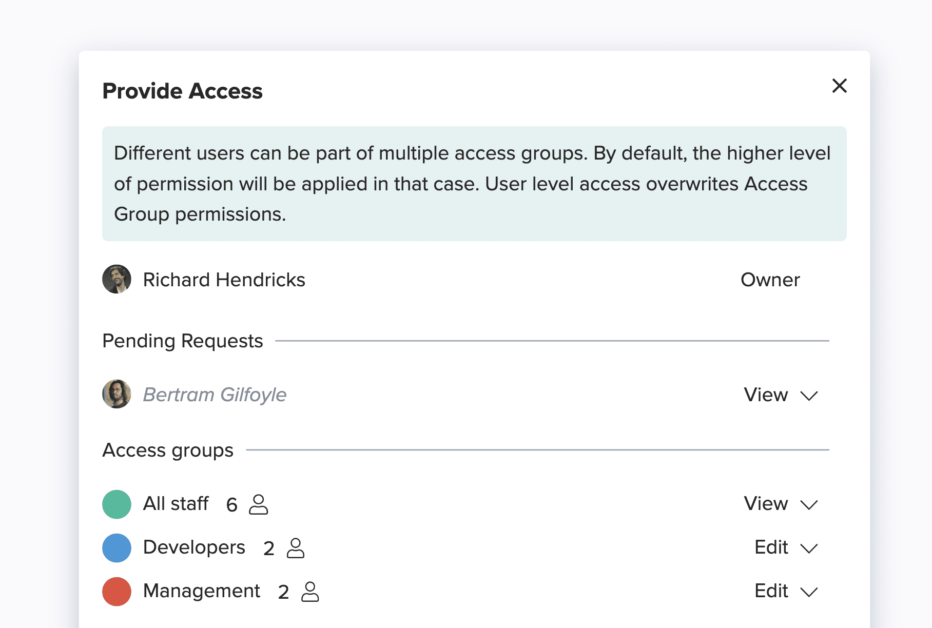Click the Management group name
This screenshot has width=932, height=628.
click(x=202, y=591)
